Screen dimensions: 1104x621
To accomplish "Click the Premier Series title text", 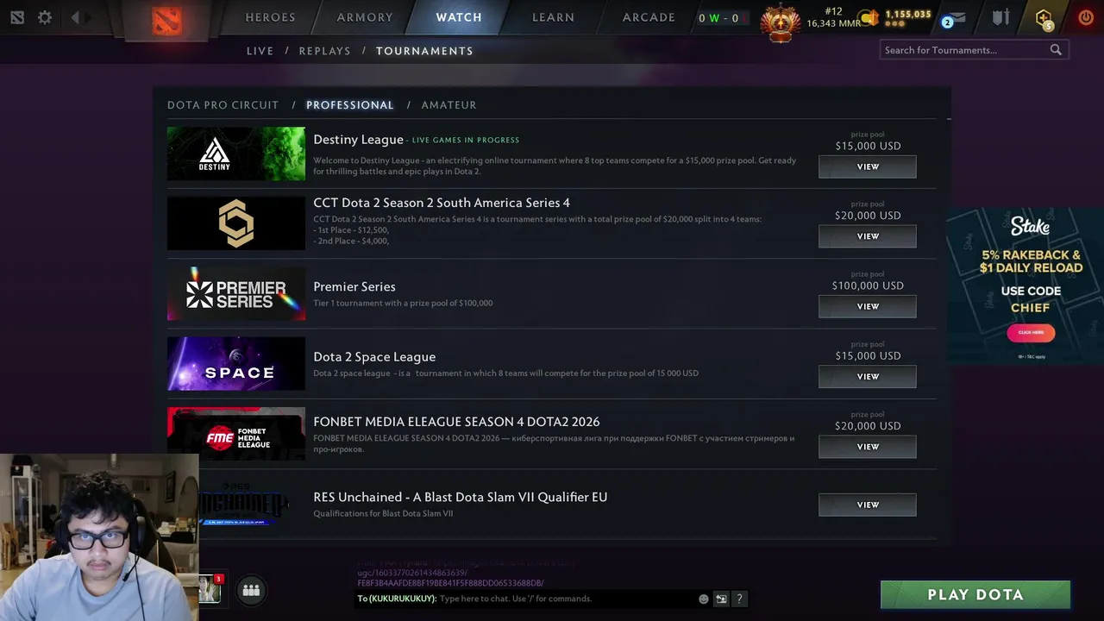I will [354, 286].
